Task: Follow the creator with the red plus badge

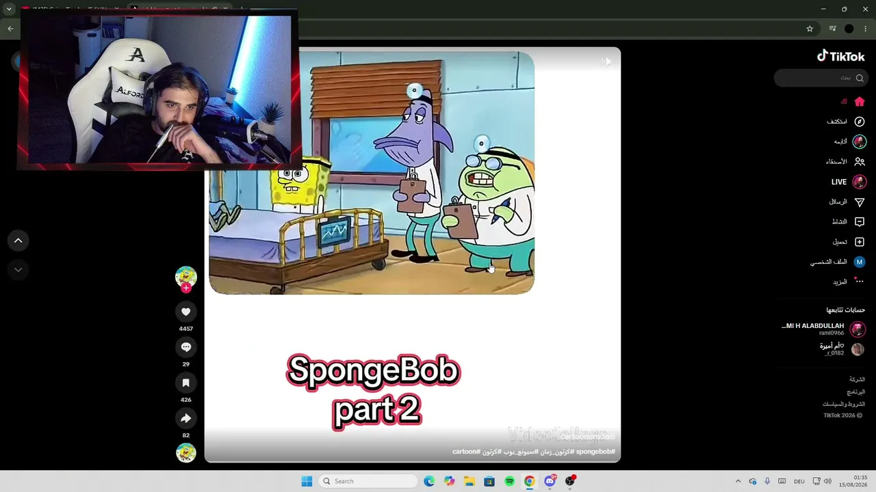Action: coord(185,288)
